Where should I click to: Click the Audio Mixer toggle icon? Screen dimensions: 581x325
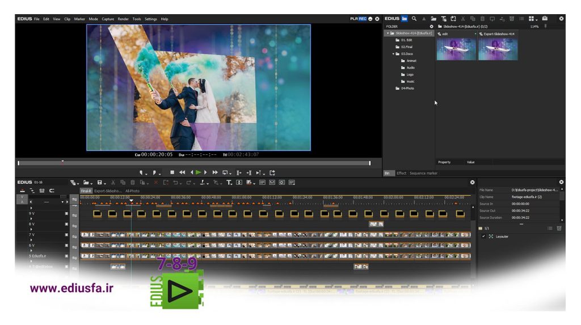[x=272, y=182]
